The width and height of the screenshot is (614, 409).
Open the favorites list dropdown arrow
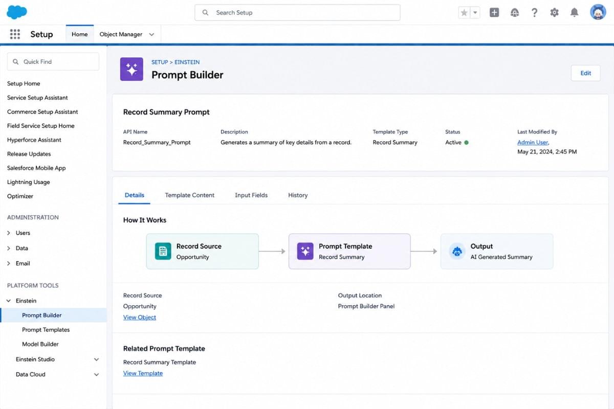coord(475,13)
